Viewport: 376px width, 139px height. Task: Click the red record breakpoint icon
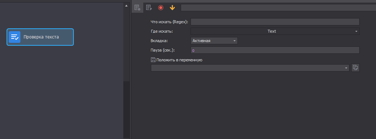coord(161,8)
